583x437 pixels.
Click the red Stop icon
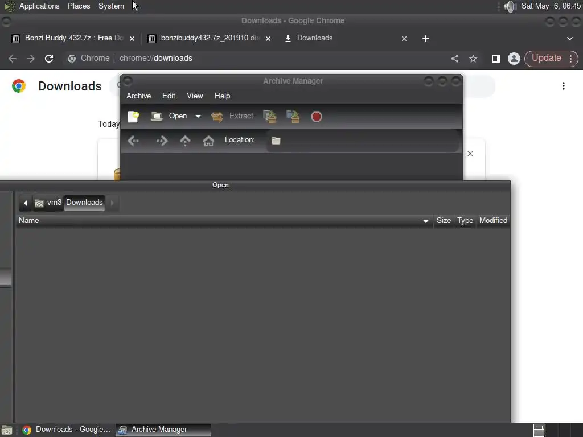click(x=317, y=117)
